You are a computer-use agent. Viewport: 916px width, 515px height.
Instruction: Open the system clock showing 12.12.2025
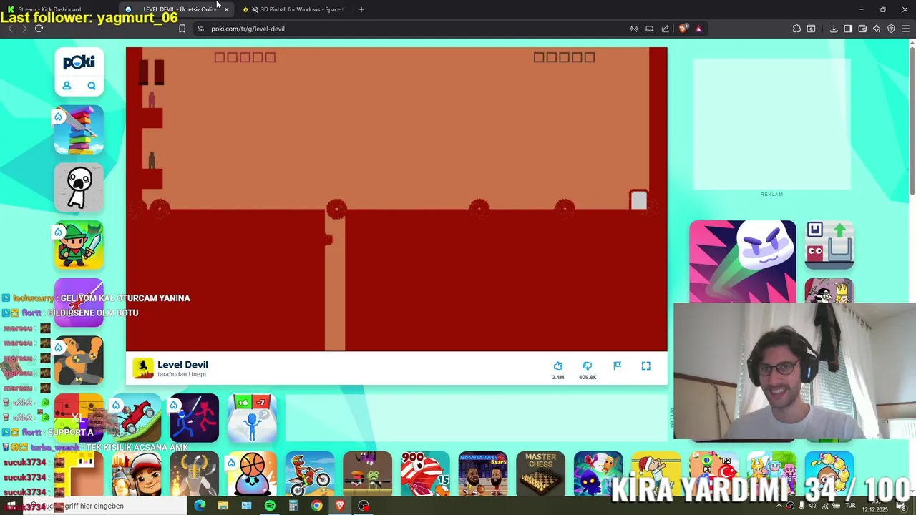(874, 506)
